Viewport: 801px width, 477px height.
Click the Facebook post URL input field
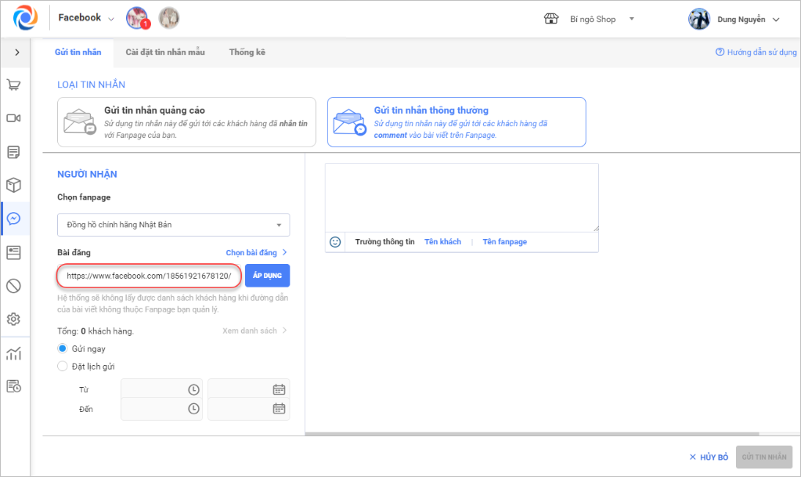tap(148, 276)
